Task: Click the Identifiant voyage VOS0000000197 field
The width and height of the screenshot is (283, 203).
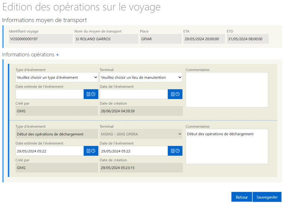Action: point(41,39)
